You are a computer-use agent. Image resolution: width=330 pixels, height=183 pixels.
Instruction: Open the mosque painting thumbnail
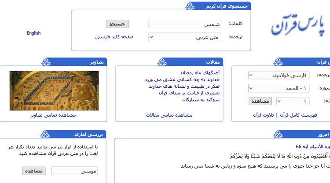(54, 91)
